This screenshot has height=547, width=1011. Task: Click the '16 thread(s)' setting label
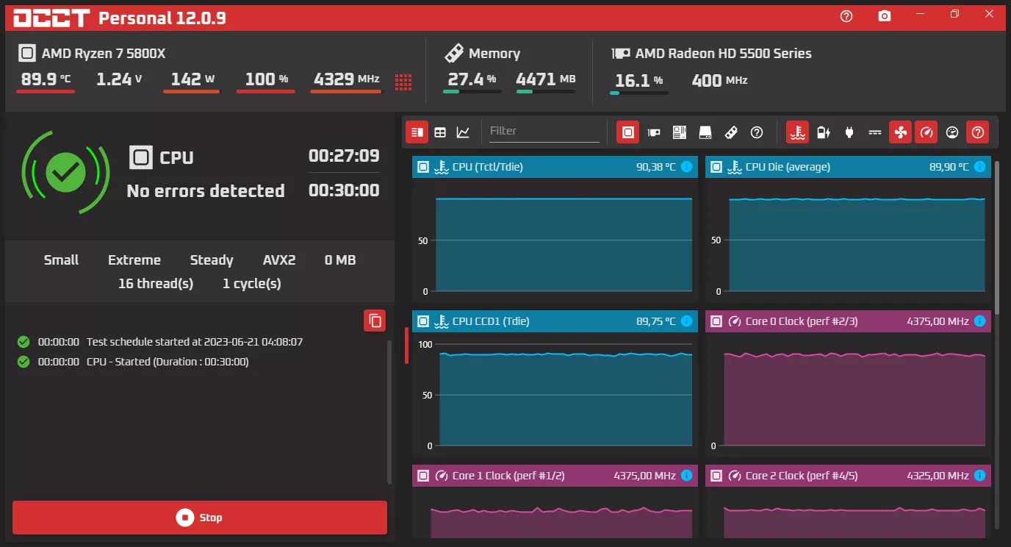[x=156, y=284]
